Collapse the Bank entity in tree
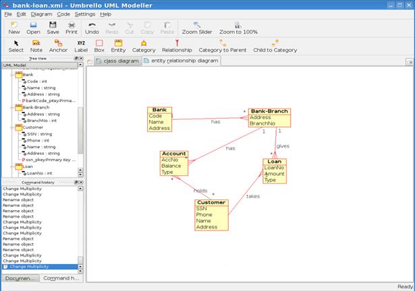 tap(12, 75)
